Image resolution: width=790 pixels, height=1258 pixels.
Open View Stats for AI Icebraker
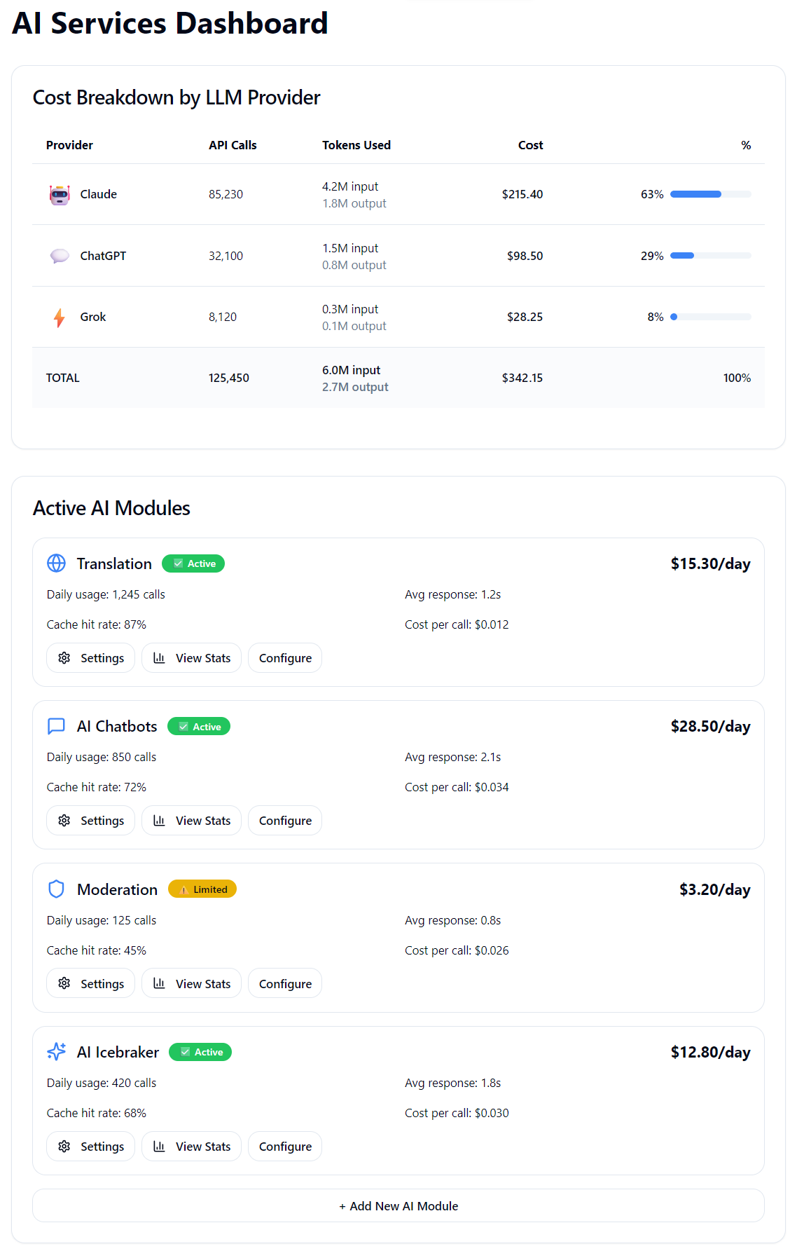(x=191, y=1147)
